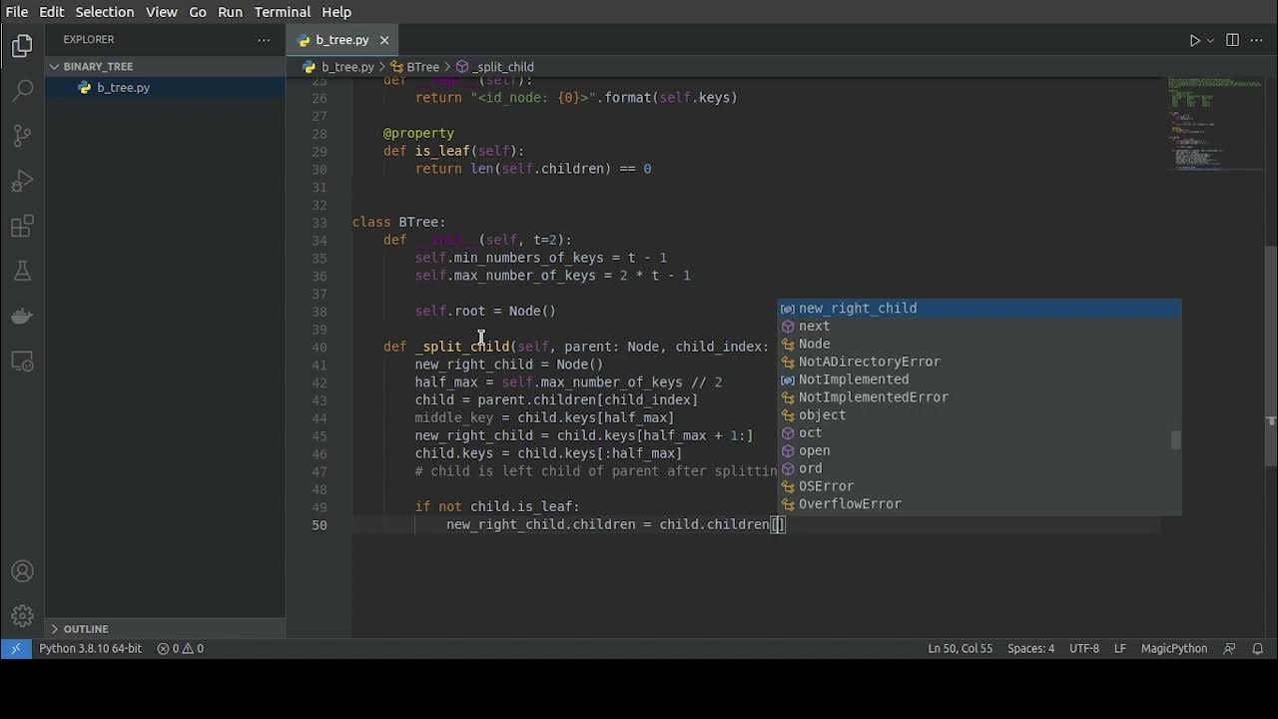Open the Manage gear menu
The height and width of the screenshot is (719, 1278).
(x=22, y=616)
